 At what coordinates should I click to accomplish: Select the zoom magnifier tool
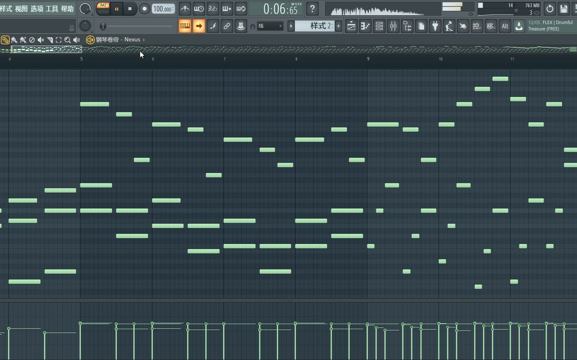coord(67,40)
